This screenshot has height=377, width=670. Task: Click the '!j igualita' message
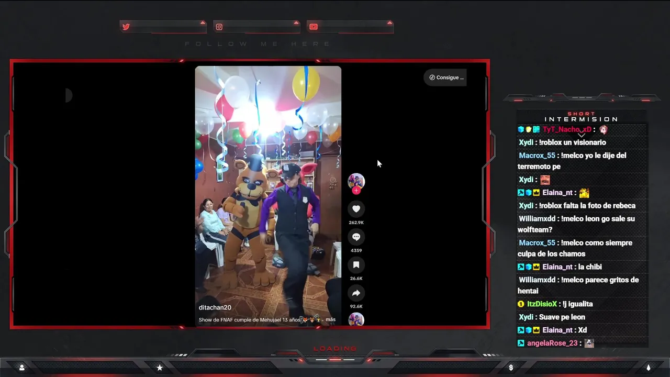coord(578,304)
